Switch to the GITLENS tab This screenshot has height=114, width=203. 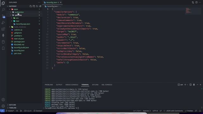coord(95,85)
